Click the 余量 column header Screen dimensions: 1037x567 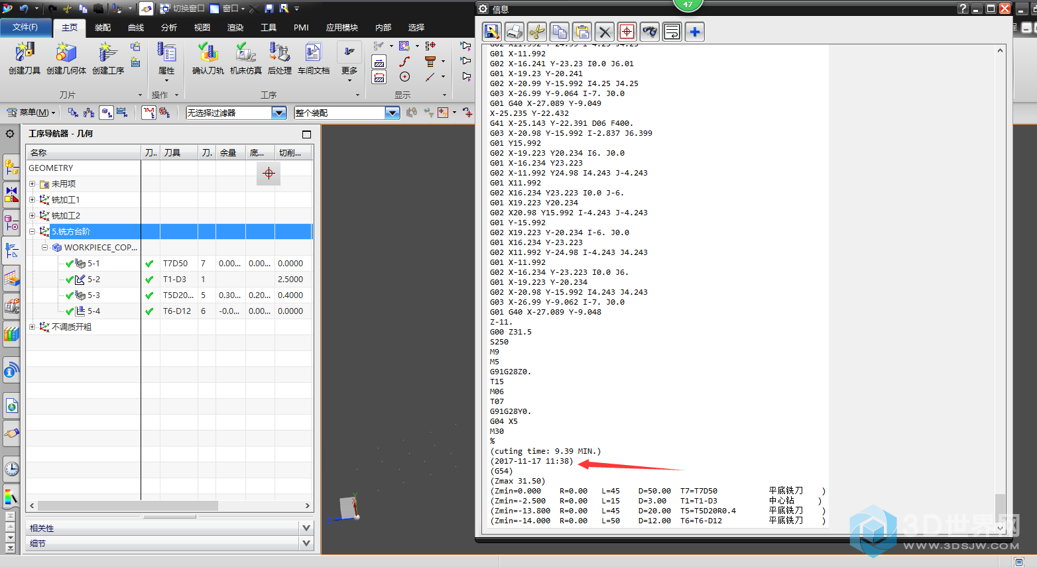[231, 152]
